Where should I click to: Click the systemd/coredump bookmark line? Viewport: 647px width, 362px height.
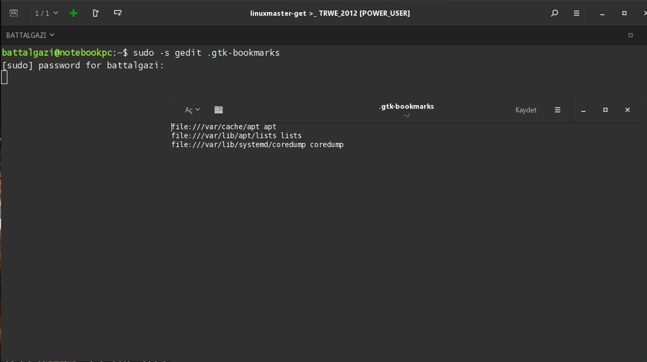[x=258, y=144]
